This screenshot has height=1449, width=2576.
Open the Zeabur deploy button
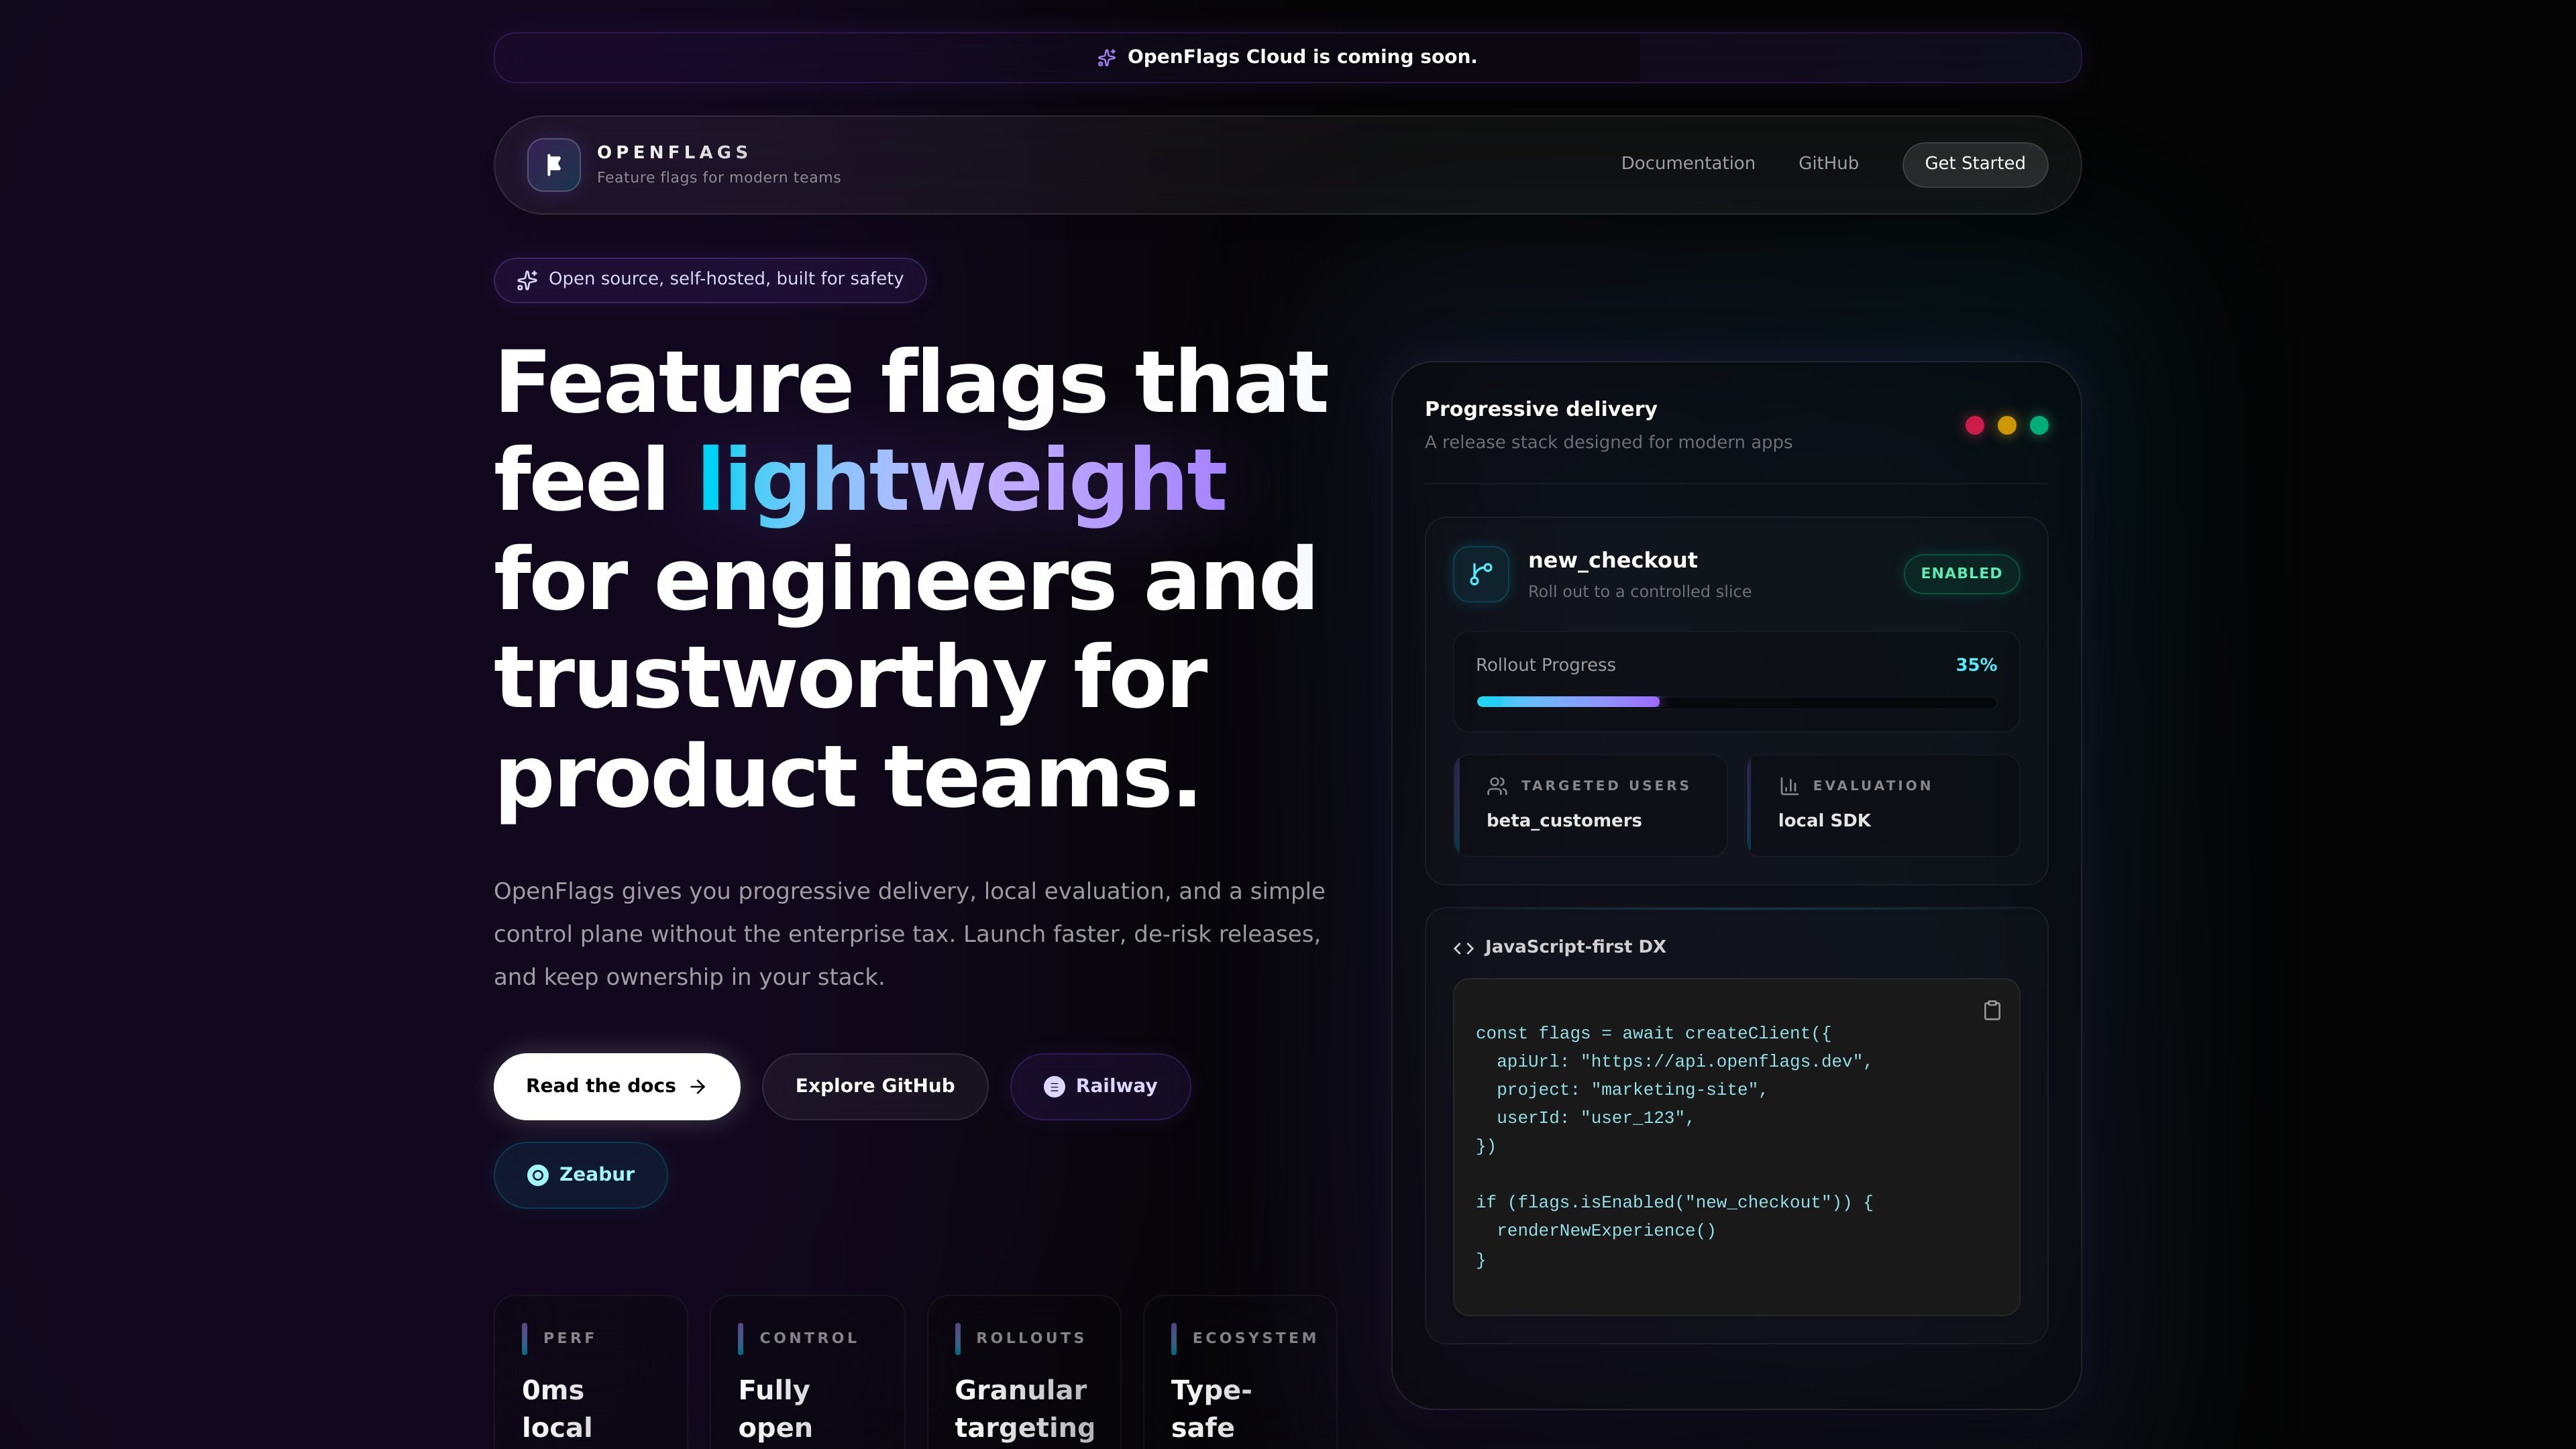580,1175
